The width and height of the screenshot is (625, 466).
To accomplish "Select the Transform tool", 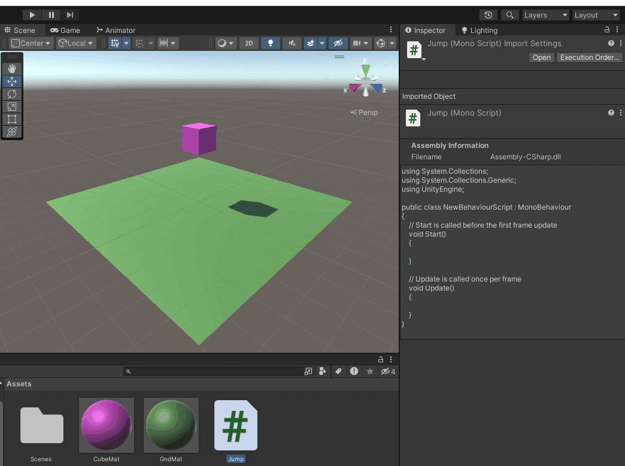I will [x=12, y=132].
